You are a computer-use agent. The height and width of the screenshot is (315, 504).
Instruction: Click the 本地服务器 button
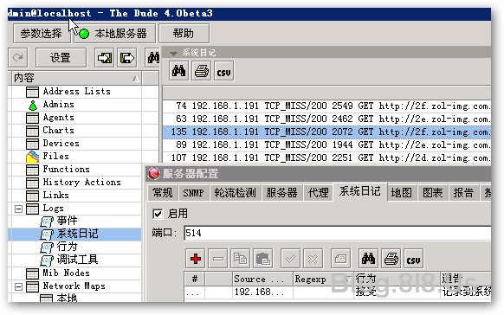tap(115, 34)
